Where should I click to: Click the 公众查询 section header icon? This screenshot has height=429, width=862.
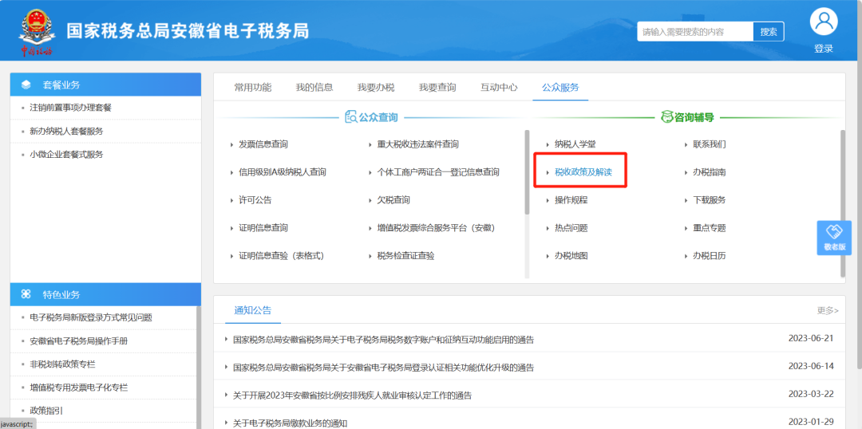[x=350, y=117]
